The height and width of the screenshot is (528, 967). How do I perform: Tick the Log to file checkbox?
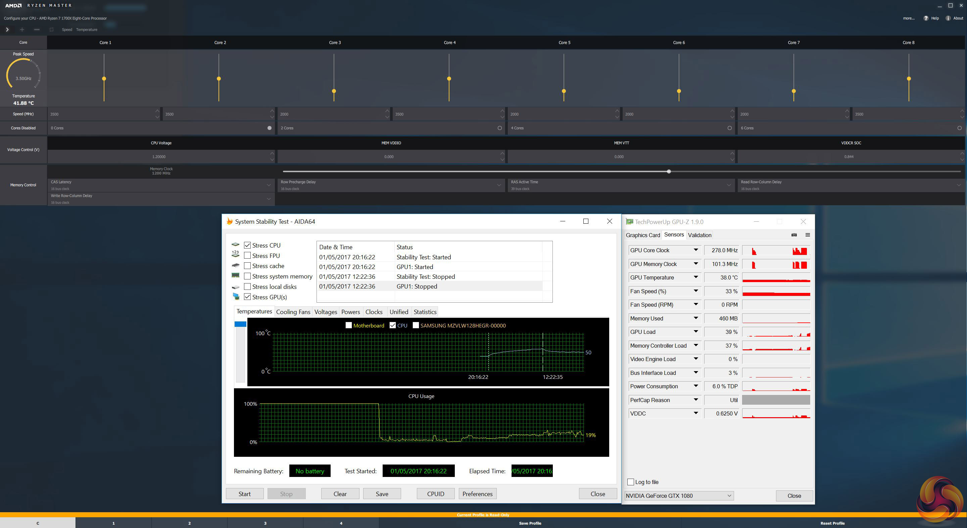[x=631, y=482]
